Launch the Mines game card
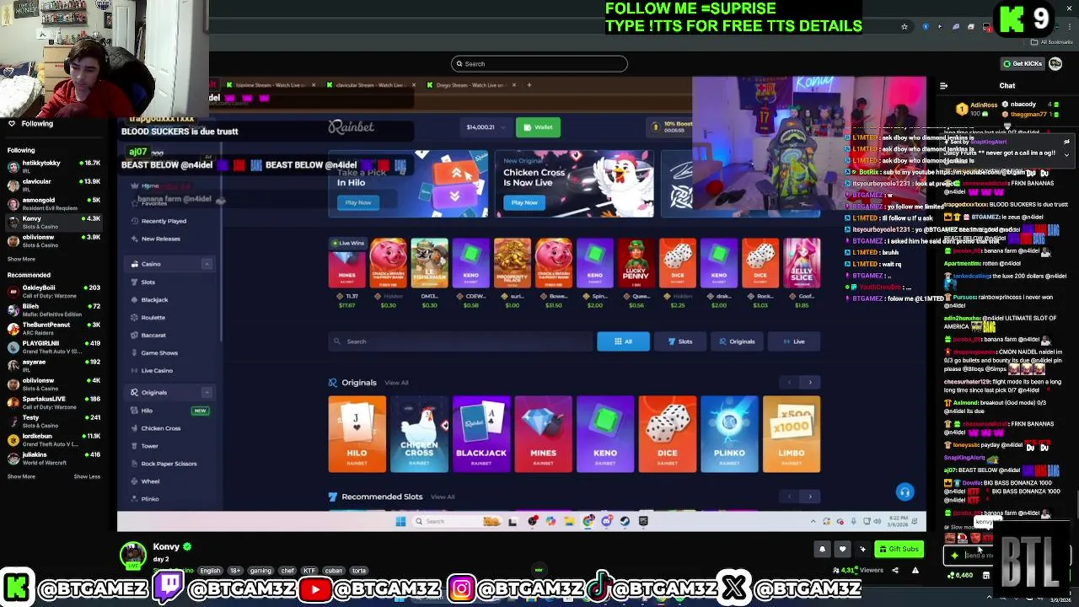 click(x=543, y=433)
